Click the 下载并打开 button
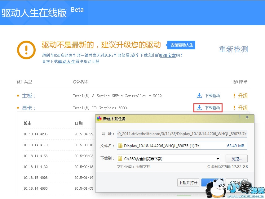This screenshot has width=265, height=199. [188, 183]
